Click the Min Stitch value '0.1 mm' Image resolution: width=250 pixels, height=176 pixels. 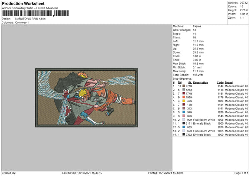(197, 67)
